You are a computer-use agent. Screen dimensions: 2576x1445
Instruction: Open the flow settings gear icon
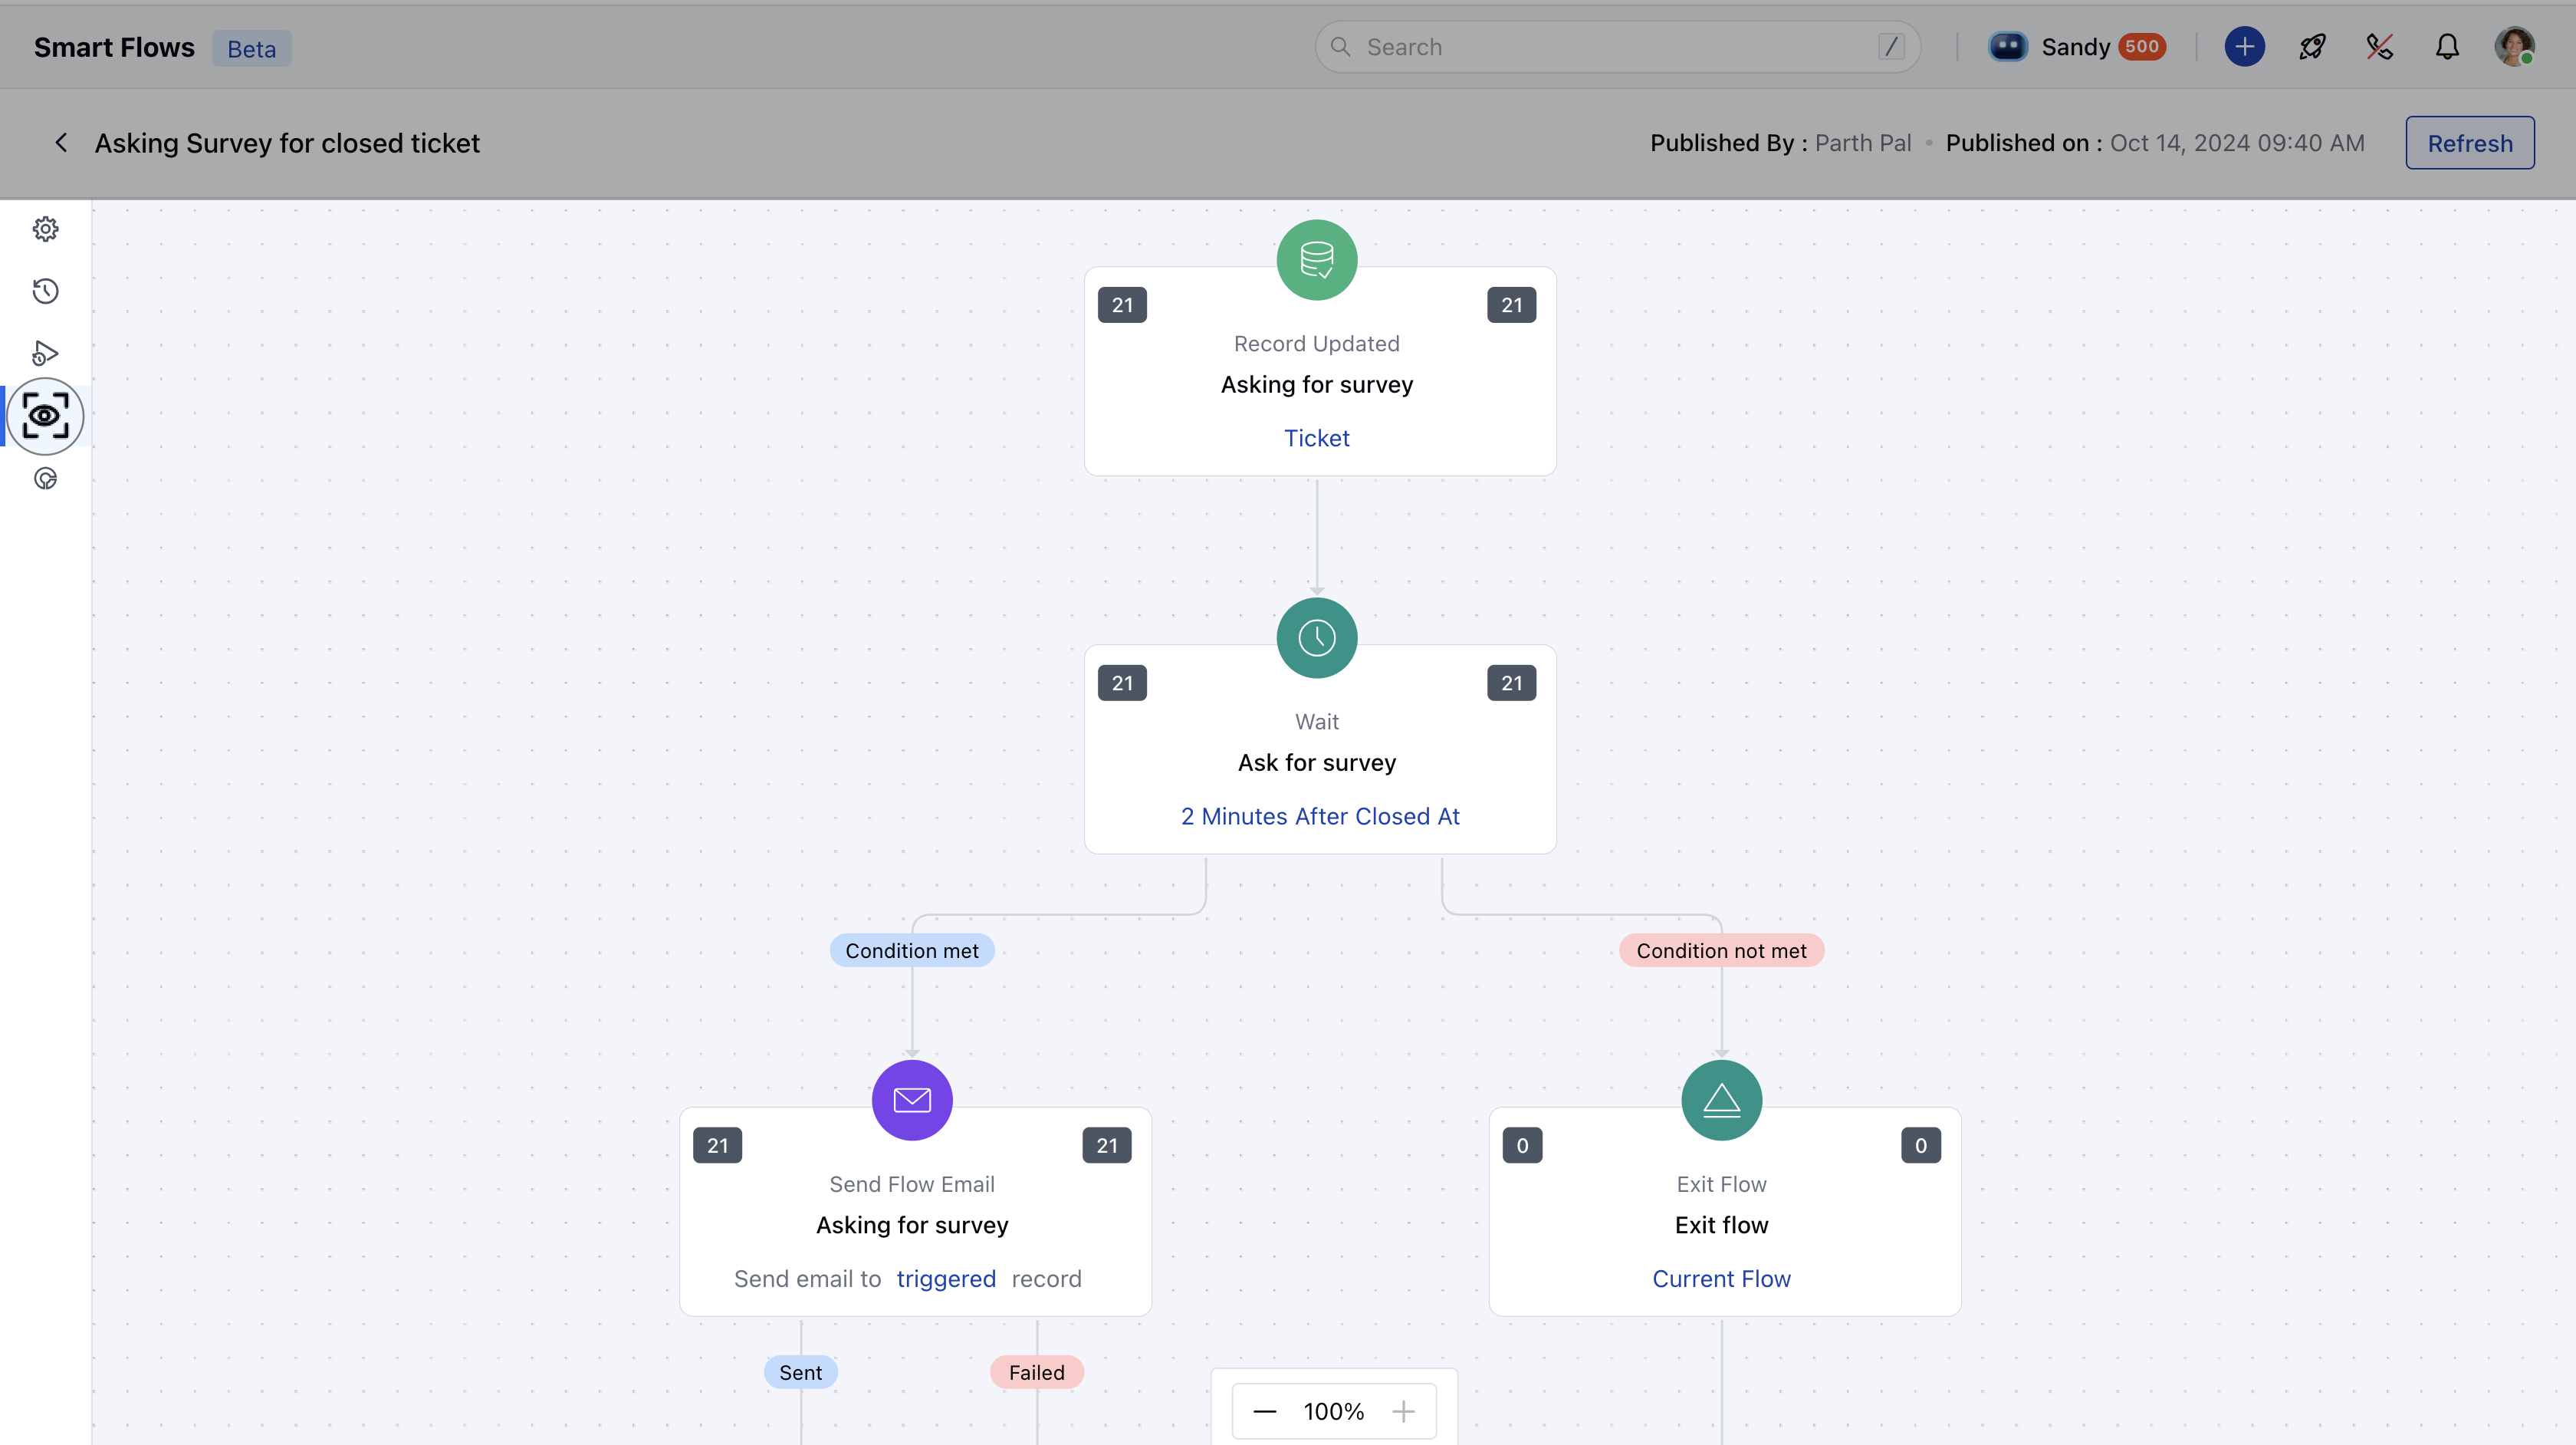click(x=45, y=229)
